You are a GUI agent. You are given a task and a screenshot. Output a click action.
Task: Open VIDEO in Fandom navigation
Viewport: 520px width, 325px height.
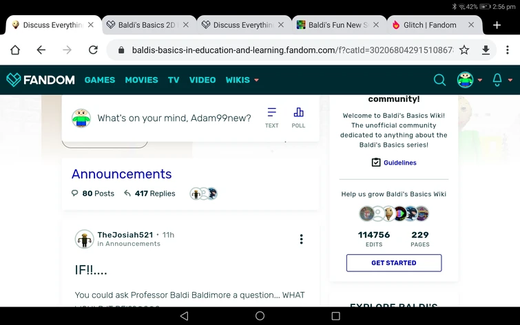coord(202,80)
